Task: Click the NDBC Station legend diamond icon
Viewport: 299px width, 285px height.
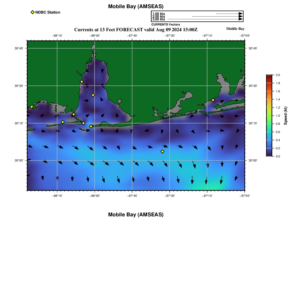Action: (33, 12)
